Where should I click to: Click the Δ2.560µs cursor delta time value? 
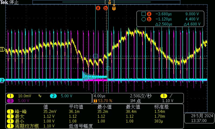(x=164, y=24)
